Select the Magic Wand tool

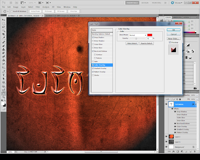[x=3, y=31]
